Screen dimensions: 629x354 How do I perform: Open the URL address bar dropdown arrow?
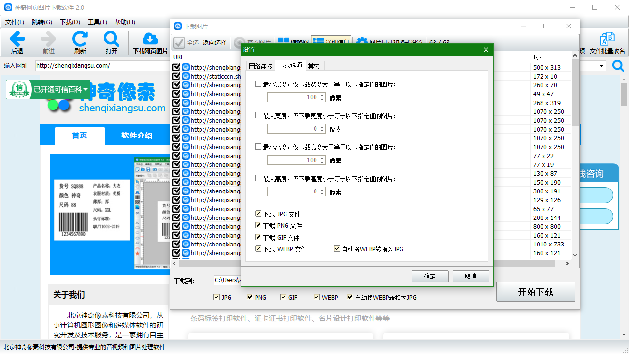tap(602, 66)
